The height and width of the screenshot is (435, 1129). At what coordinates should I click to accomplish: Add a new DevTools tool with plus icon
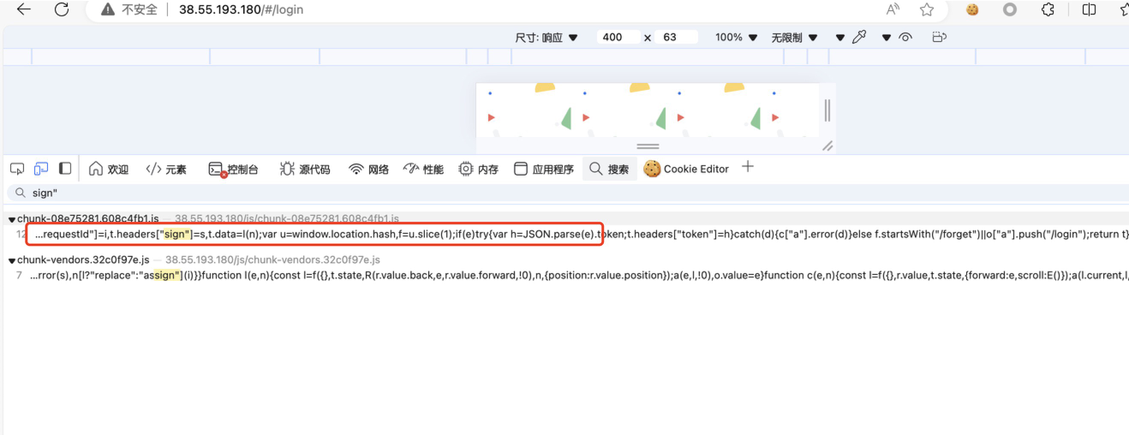tap(748, 167)
